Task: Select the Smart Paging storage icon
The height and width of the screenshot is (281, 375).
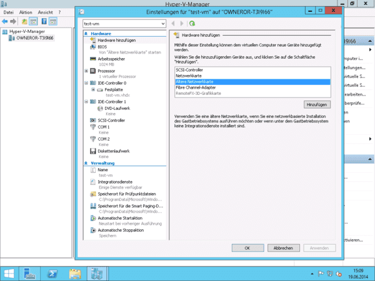Action: [92, 206]
